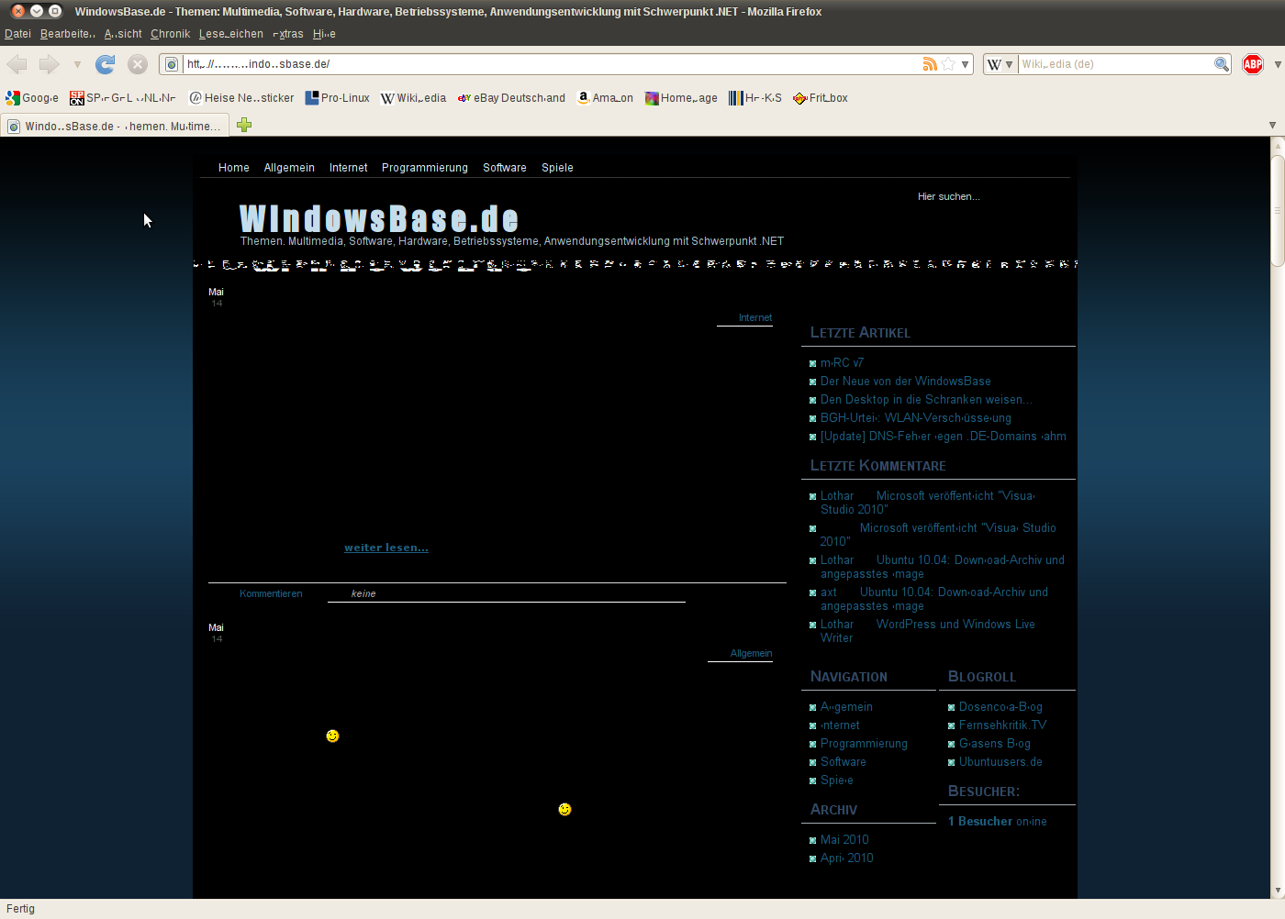Click the RSS feed icon in address bar
The width and height of the screenshot is (1285, 919).
pos(930,64)
